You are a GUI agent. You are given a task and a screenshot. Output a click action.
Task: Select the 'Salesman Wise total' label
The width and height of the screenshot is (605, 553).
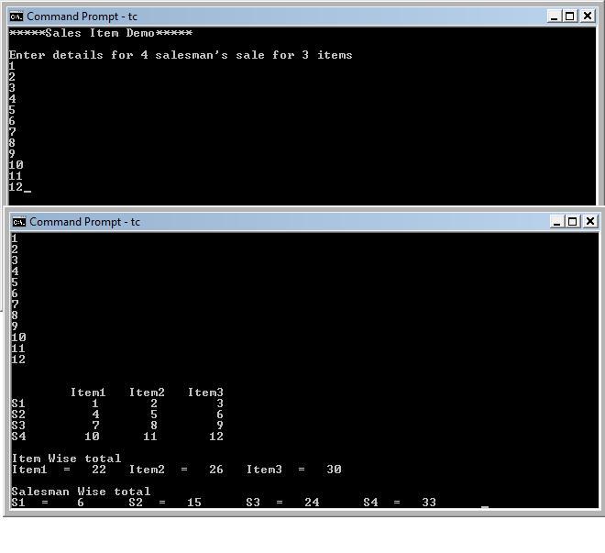pos(81,492)
